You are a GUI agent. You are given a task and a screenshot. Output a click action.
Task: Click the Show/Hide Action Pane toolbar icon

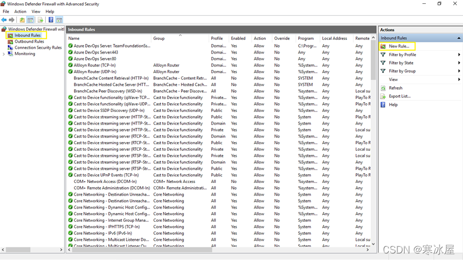click(59, 20)
